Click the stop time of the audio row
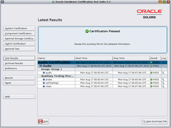Viewport: 171px width, 128px height. click(133, 73)
